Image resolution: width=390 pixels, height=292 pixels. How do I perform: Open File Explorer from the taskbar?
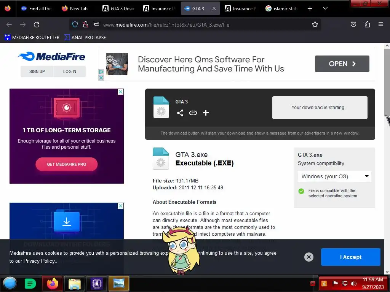tap(75, 283)
